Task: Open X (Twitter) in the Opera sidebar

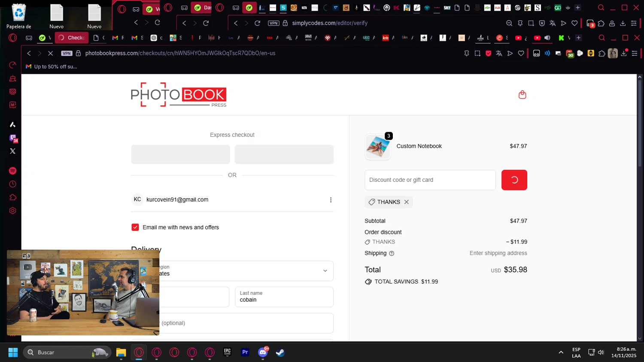Action: point(13,151)
